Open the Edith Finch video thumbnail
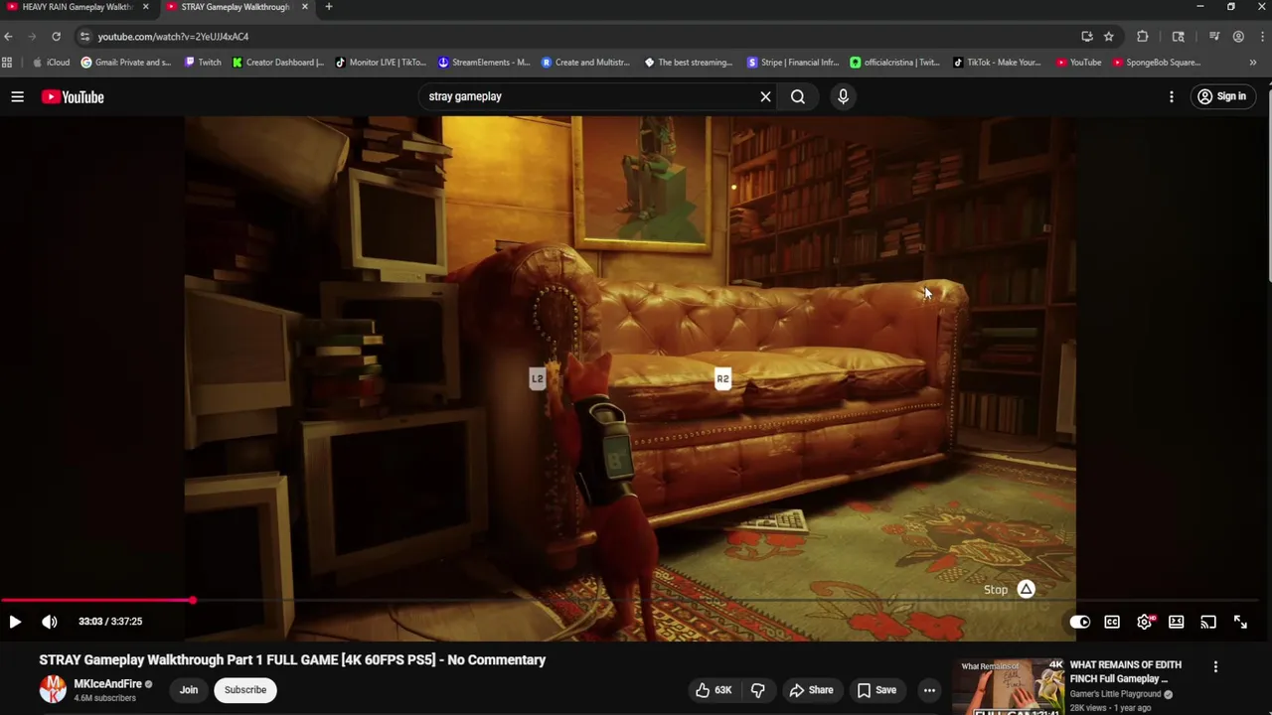This screenshot has height=715, width=1272. click(x=1009, y=686)
